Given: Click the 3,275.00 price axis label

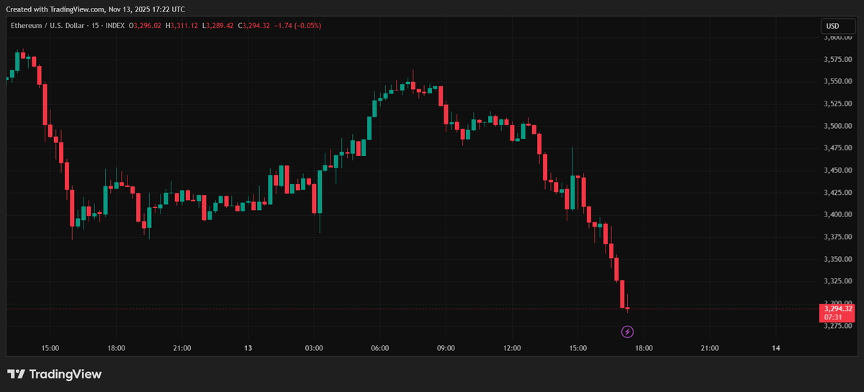Looking at the screenshot, I should coord(839,326).
